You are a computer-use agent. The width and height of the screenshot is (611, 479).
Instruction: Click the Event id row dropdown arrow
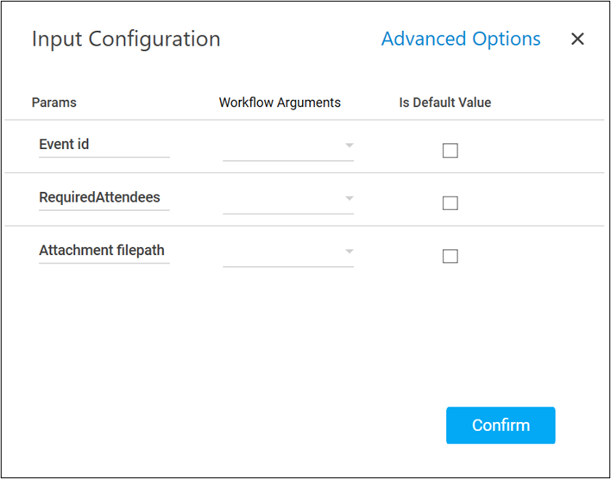(x=349, y=146)
